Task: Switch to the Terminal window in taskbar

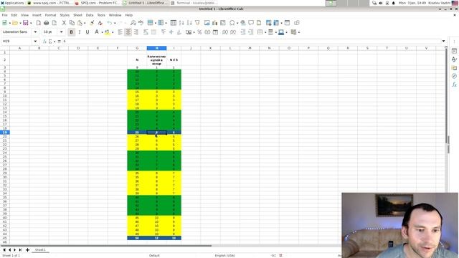Action: tap(194, 3)
